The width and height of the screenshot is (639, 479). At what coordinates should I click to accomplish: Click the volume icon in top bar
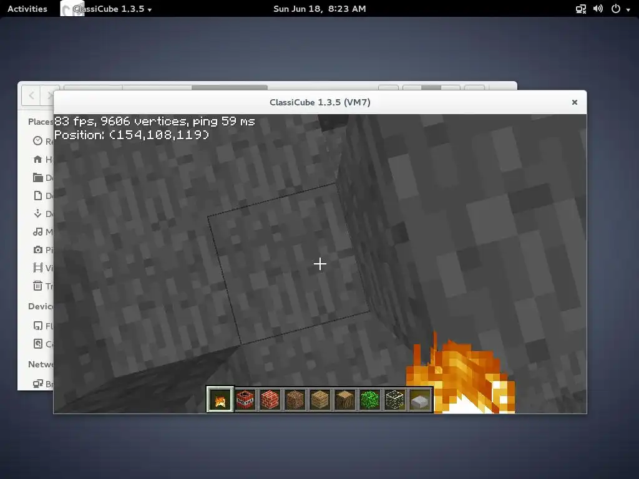tap(598, 9)
